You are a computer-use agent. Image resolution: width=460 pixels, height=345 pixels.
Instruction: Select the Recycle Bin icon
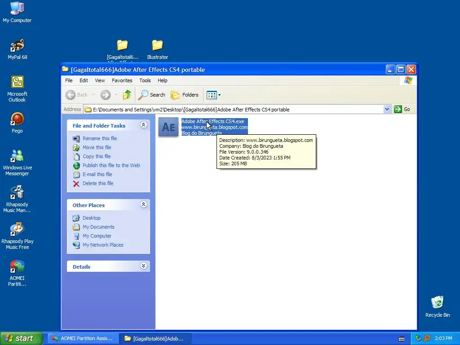click(x=438, y=306)
